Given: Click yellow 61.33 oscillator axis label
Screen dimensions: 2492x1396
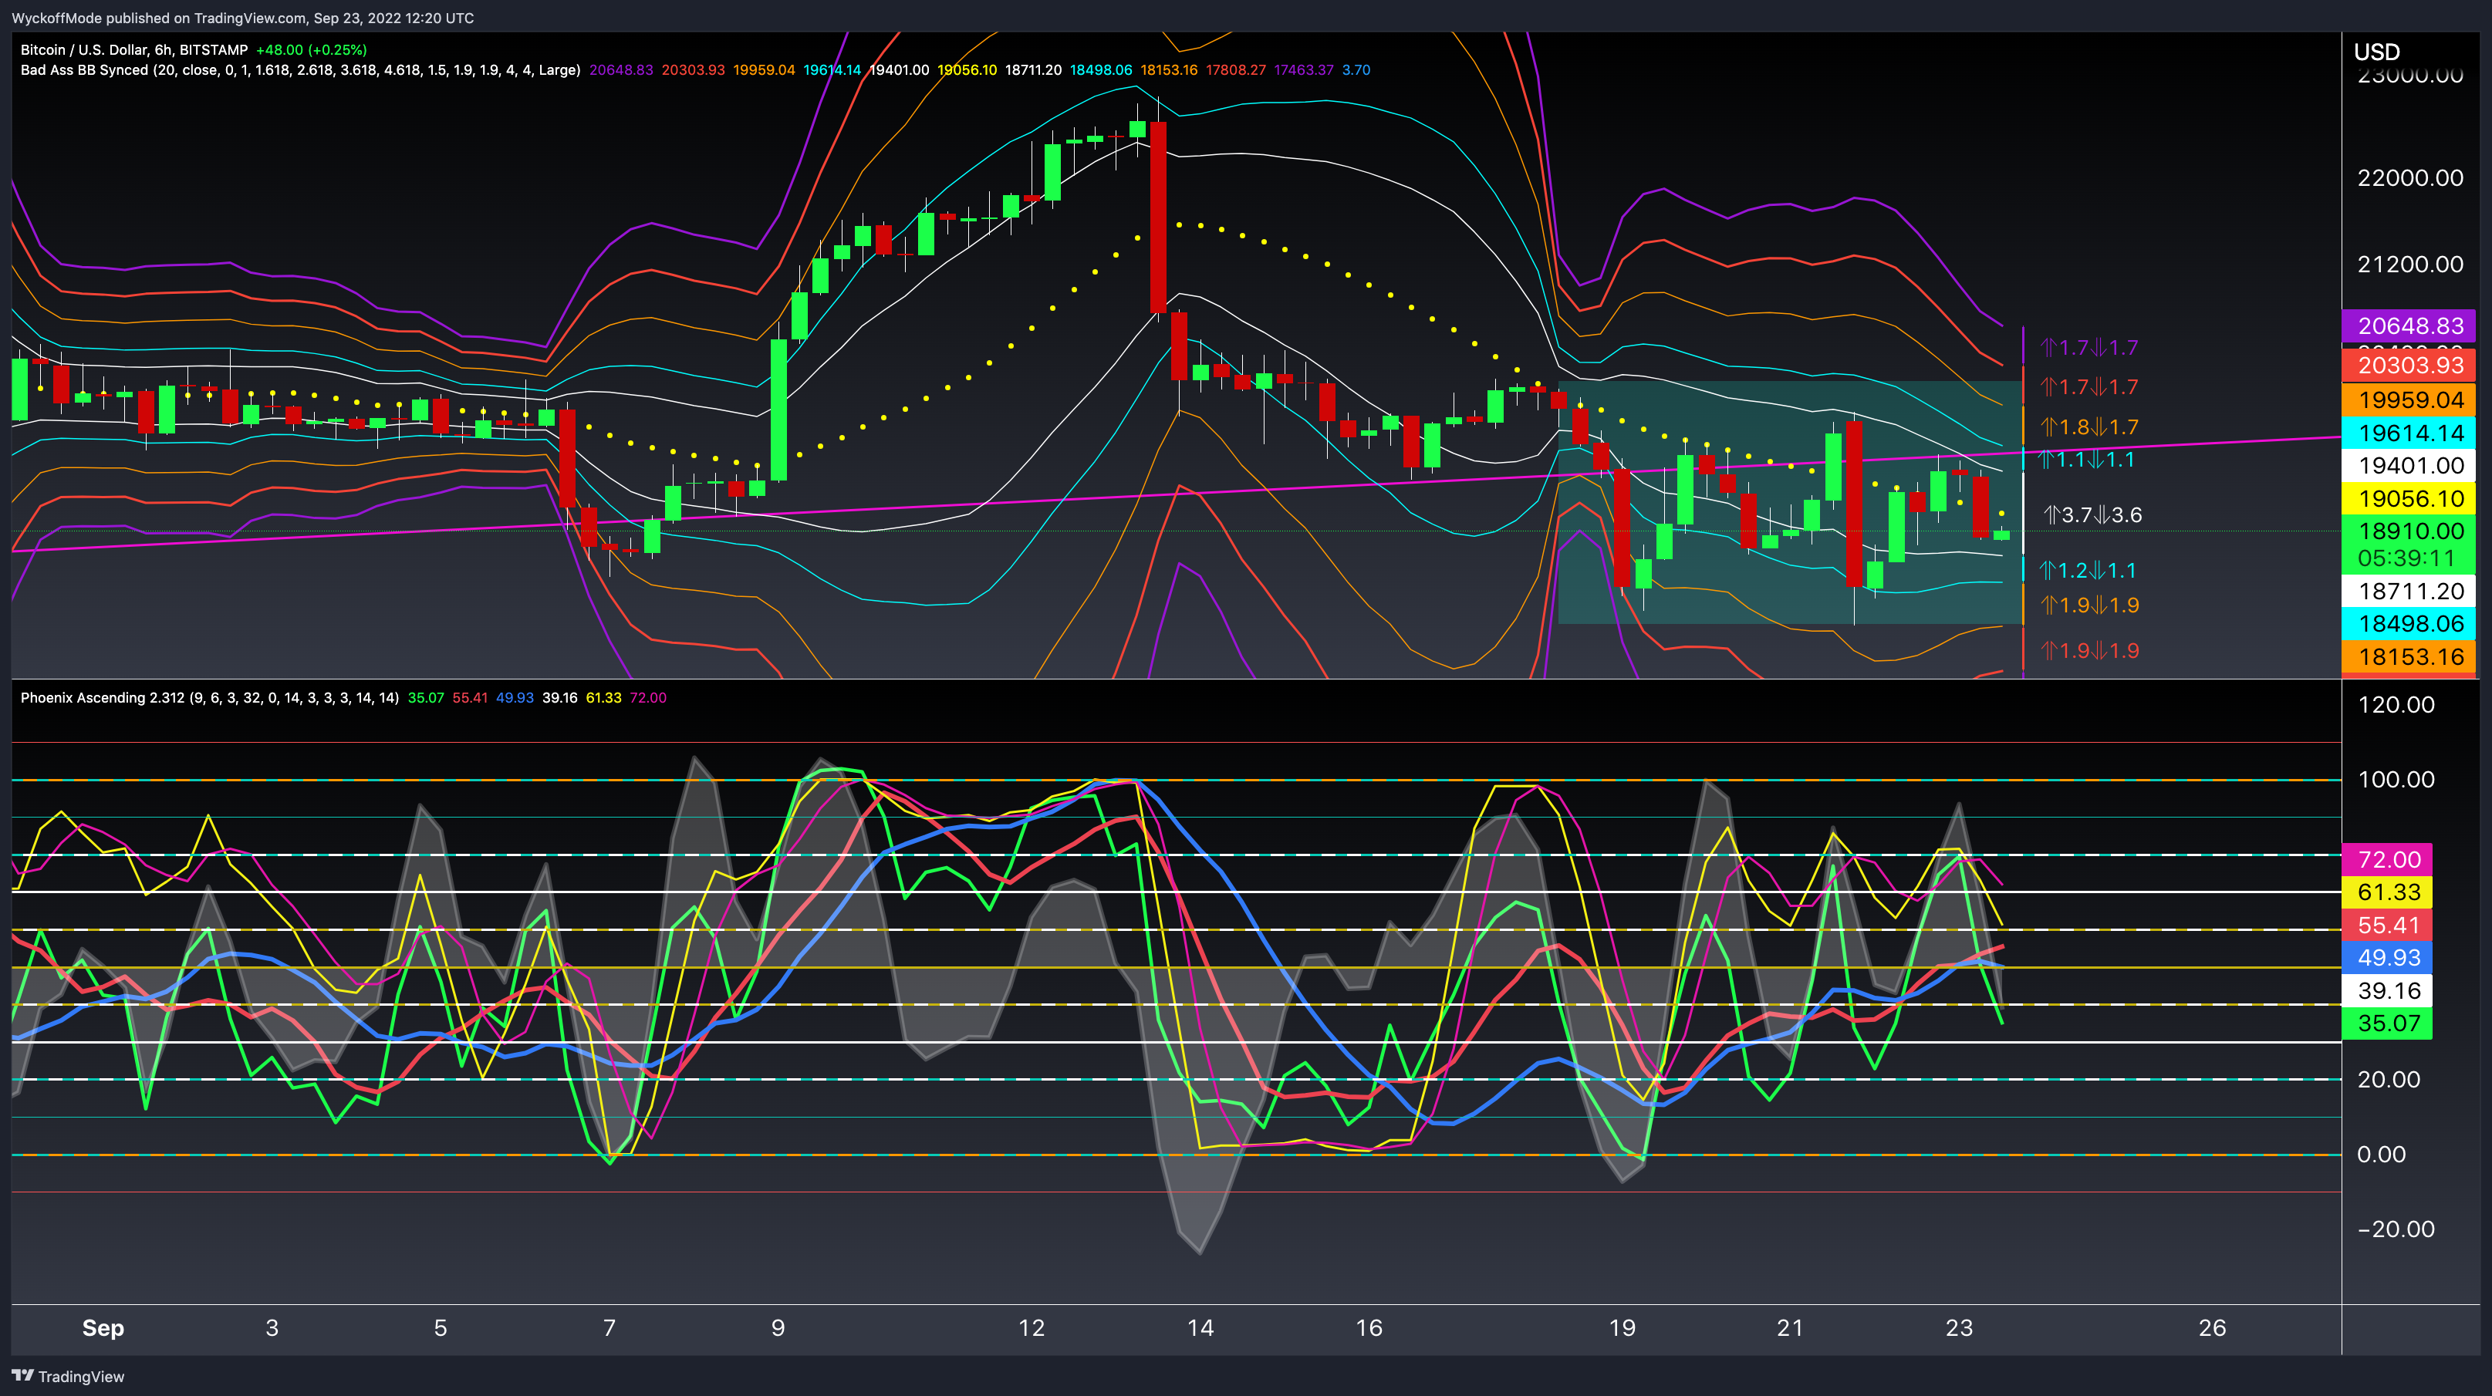Looking at the screenshot, I should pos(2388,892).
